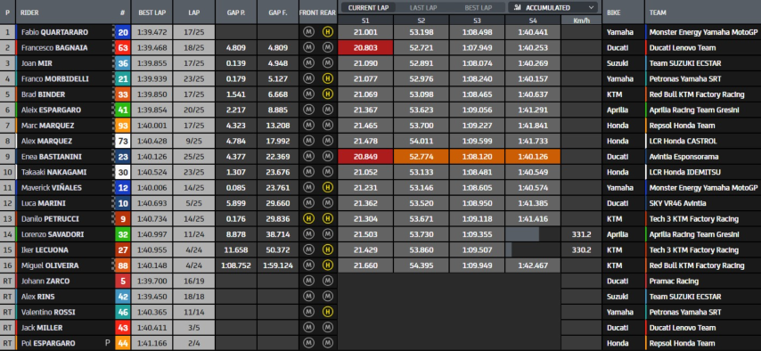The height and width of the screenshot is (351, 761).
Task: Click Morbidelli's rear hard tyre icon
Action: pyautogui.click(x=328, y=78)
